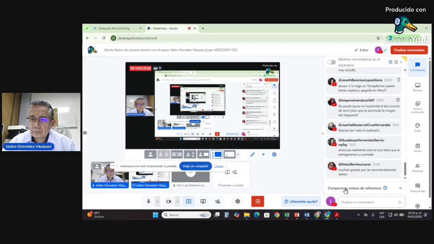Image resolution: width=434 pixels, height=244 pixels.
Task: Send the comment with the arrow icon
Action: point(400,202)
